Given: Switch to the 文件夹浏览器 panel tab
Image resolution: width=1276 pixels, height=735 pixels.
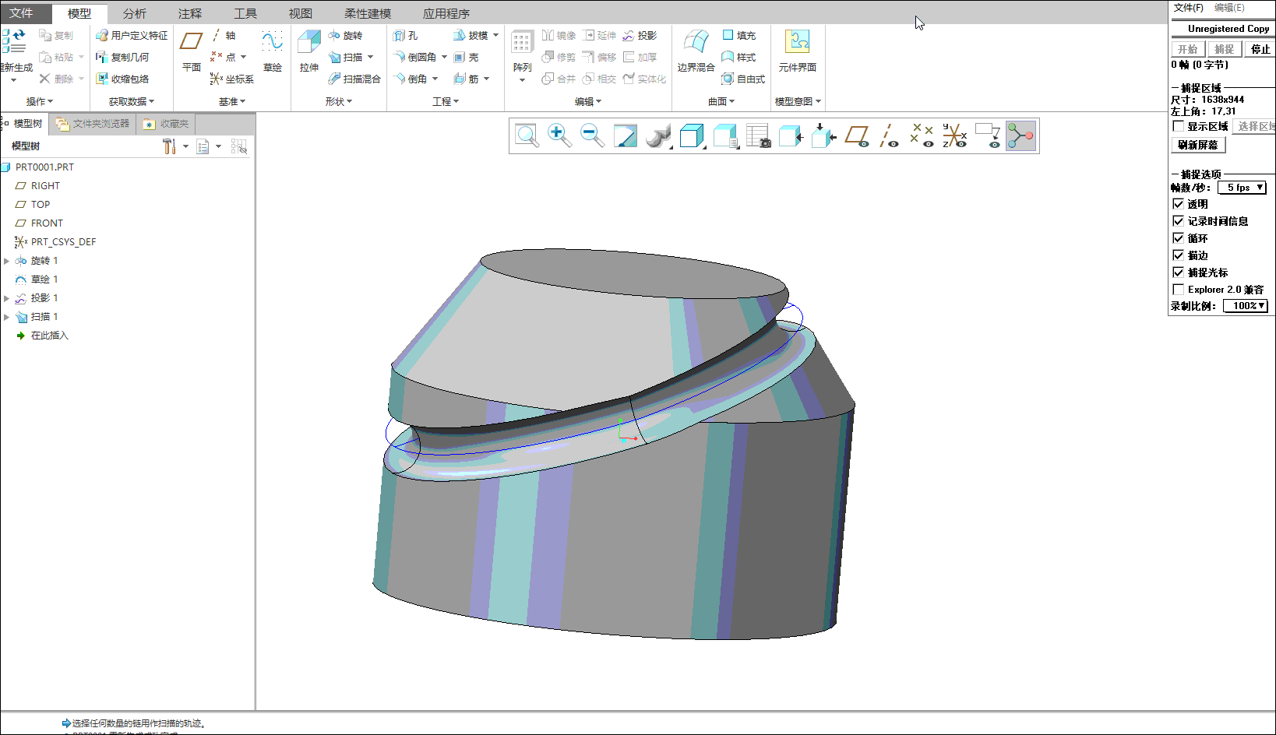Looking at the screenshot, I should 93,124.
